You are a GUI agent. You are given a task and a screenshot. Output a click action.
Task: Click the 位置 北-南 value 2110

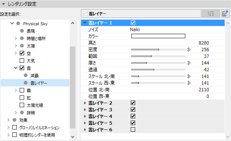pos(204,90)
